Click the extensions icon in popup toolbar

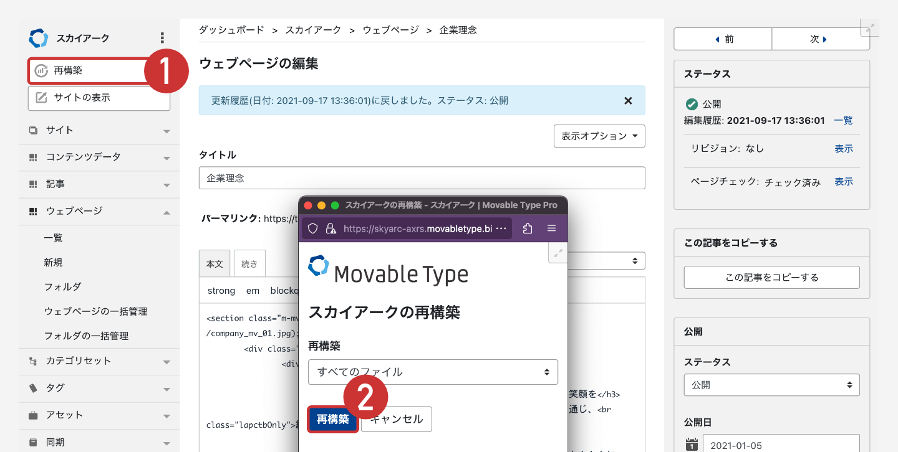pos(528,228)
